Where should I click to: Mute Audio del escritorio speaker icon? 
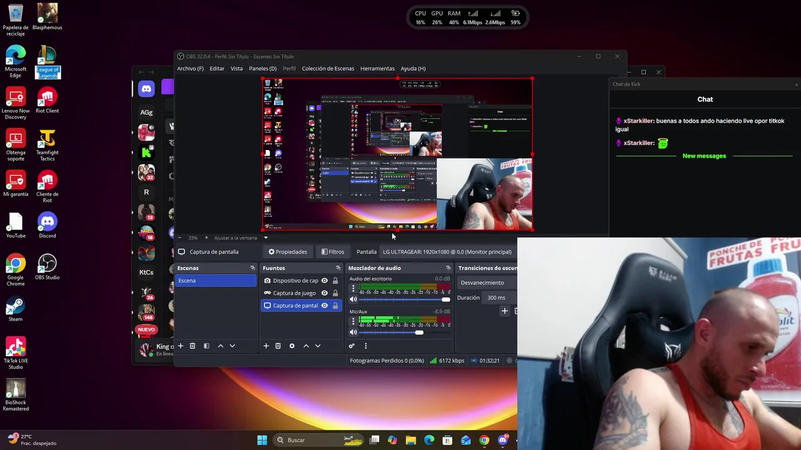click(x=353, y=299)
